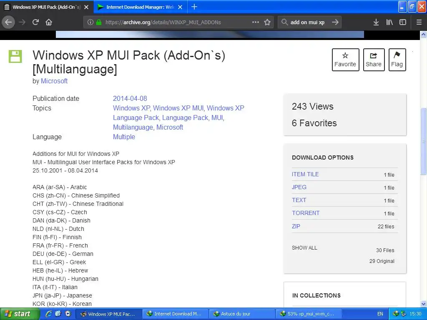The height and width of the screenshot is (320, 427).
Task: Close the Windows XP MUI Pack tab
Action: click(86, 7)
